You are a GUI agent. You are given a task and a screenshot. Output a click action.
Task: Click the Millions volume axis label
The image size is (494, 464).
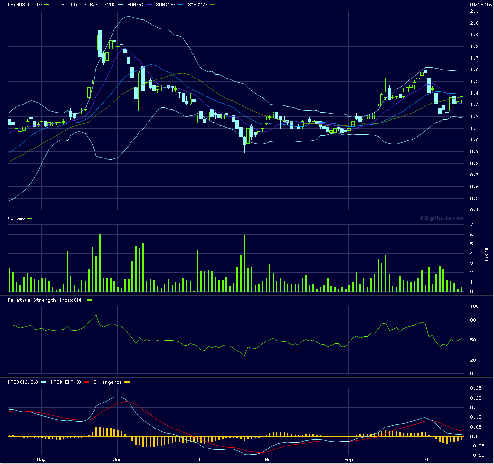click(486, 259)
